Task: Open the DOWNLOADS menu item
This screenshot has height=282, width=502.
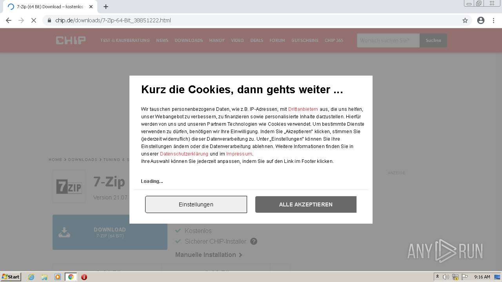Action: [189, 40]
